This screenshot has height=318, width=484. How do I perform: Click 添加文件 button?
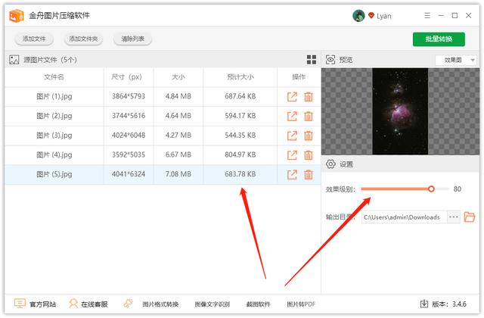pos(34,39)
